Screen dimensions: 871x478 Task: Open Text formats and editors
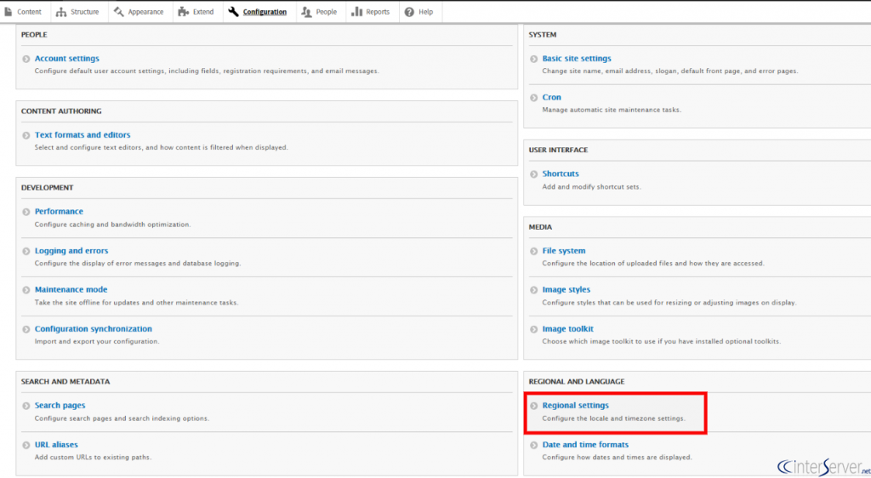[x=83, y=135]
